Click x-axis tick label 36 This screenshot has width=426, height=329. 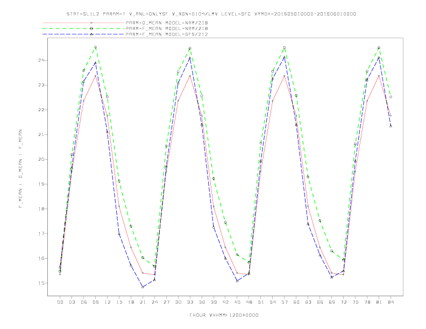point(202,302)
